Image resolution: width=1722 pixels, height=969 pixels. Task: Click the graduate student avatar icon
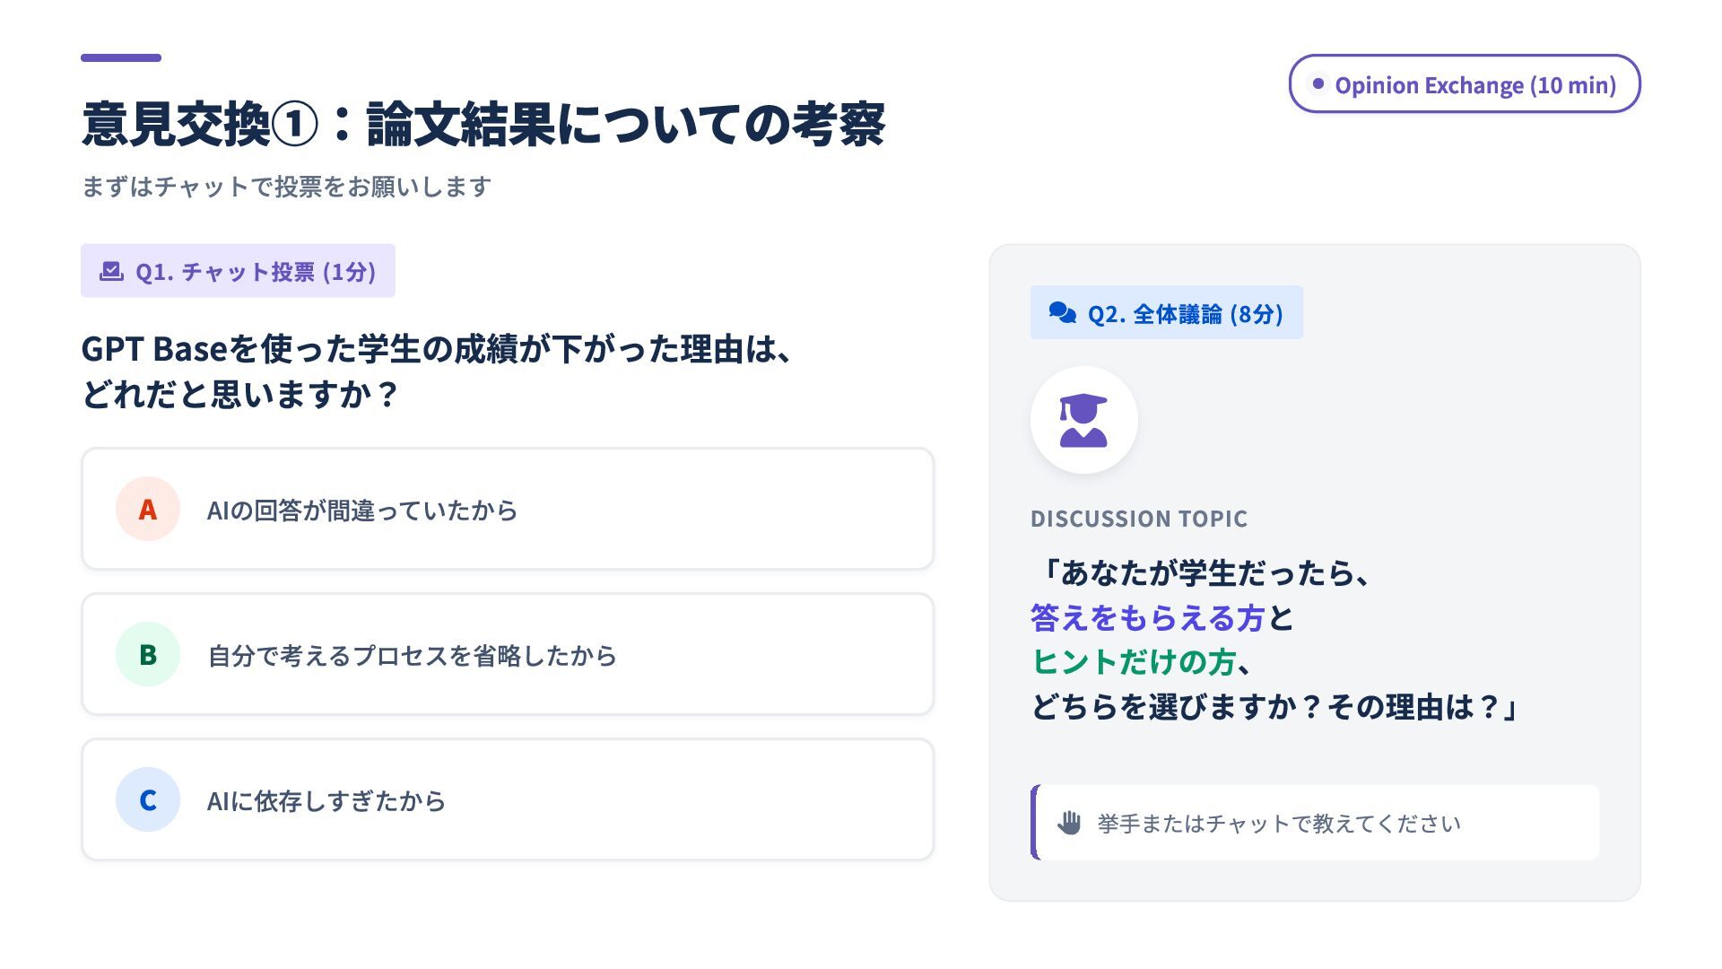[1083, 420]
